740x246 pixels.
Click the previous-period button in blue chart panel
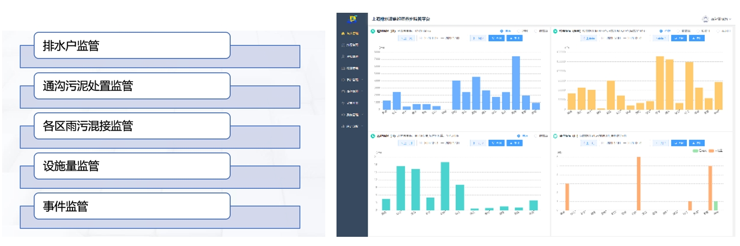click(407, 38)
